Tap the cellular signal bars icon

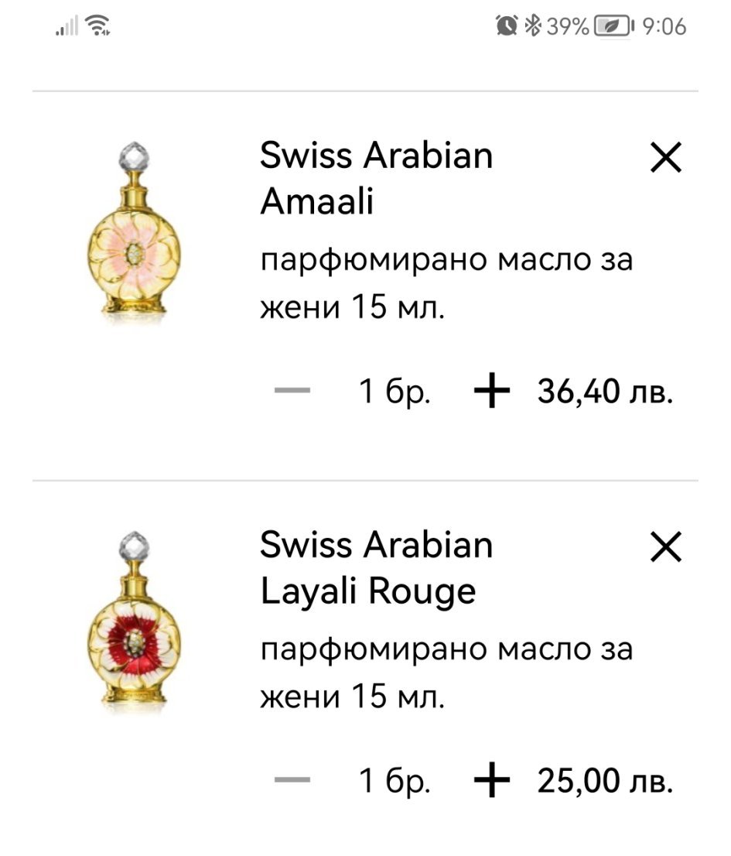click(x=67, y=28)
